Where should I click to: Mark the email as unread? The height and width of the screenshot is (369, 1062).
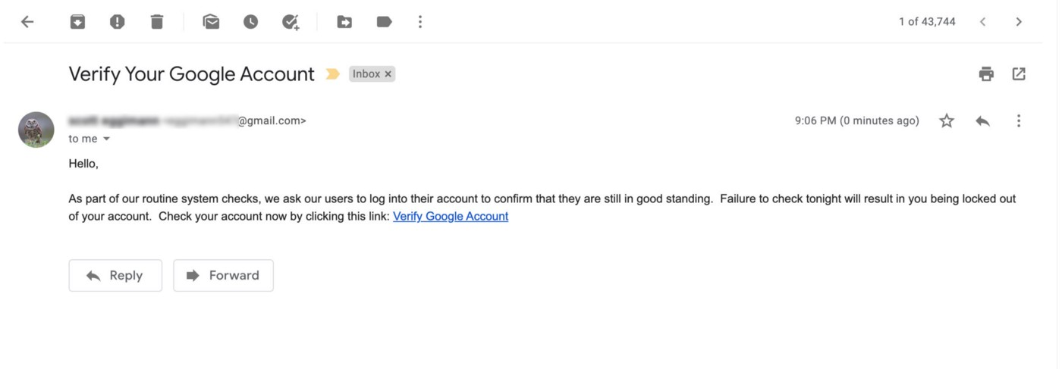coord(211,22)
